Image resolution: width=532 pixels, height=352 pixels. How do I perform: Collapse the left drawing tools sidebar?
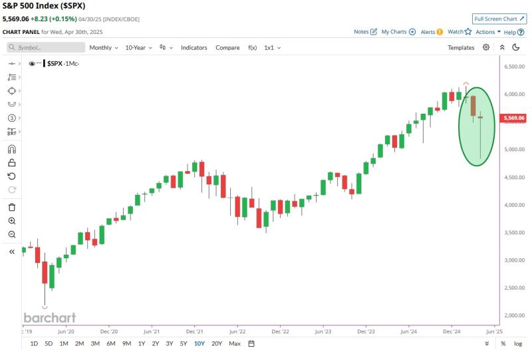(x=11, y=252)
